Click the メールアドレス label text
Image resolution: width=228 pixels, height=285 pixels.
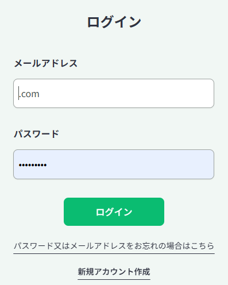(x=46, y=63)
